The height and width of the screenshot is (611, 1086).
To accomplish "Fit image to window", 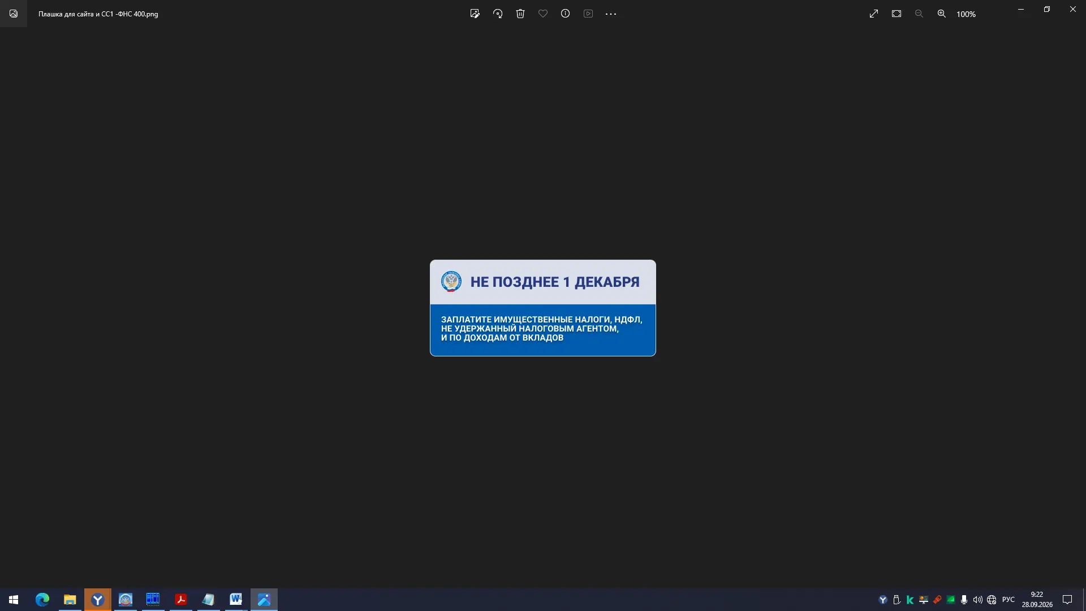I will click(897, 14).
